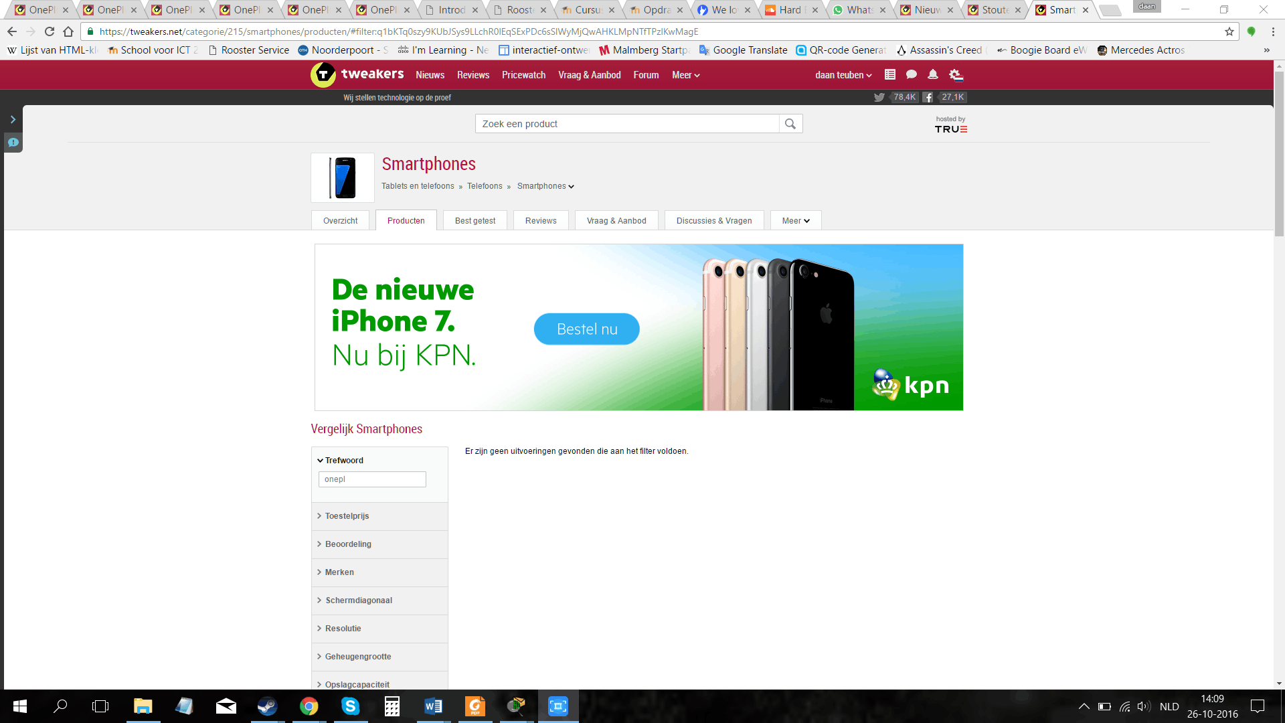Image resolution: width=1285 pixels, height=723 pixels.
Task: Click the Bestel nu button
Action: coord(587,329)
